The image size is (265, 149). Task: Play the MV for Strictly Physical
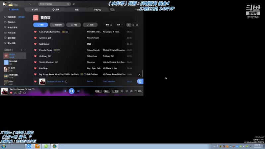pyautogui.click(x=56, y=62)
